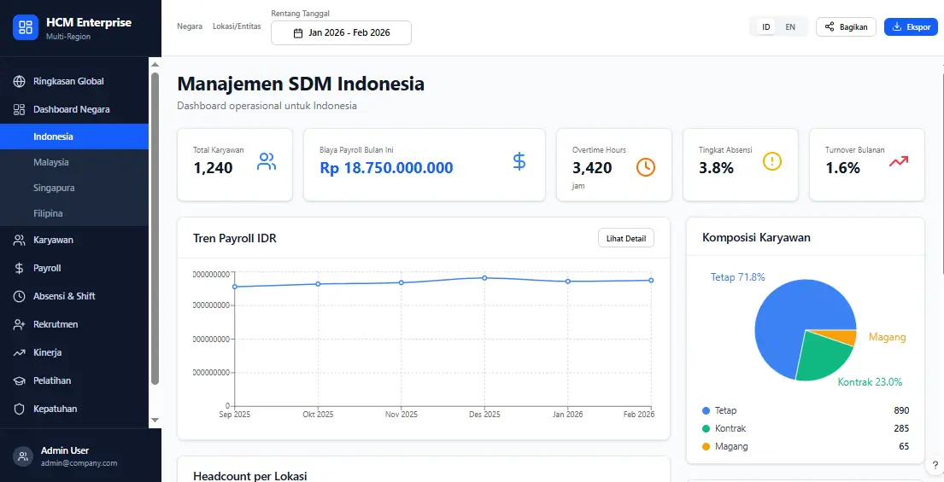
Task: Switch language to ID
Action: [765, 27]
